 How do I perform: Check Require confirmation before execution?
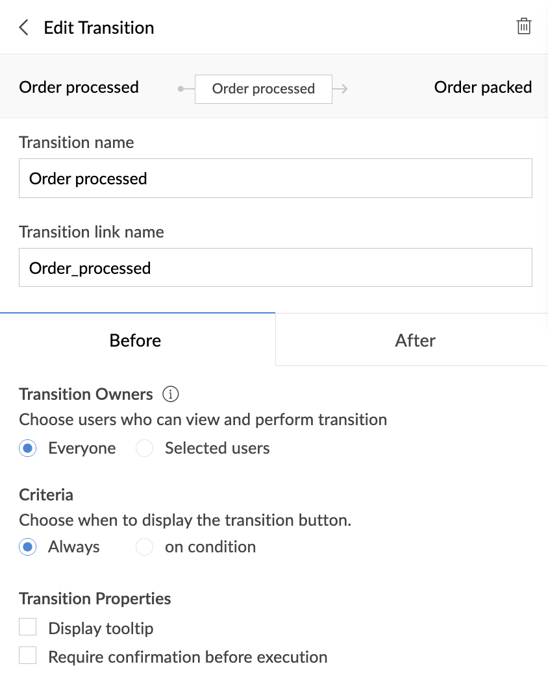[28, 656]
